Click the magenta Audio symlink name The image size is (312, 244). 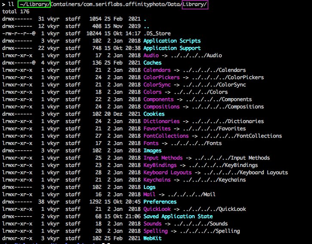pos(150,56)
